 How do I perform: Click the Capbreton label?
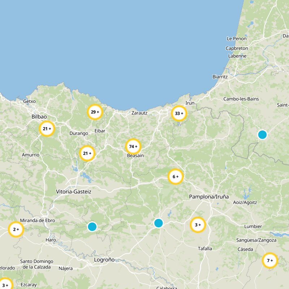(237, 48)
